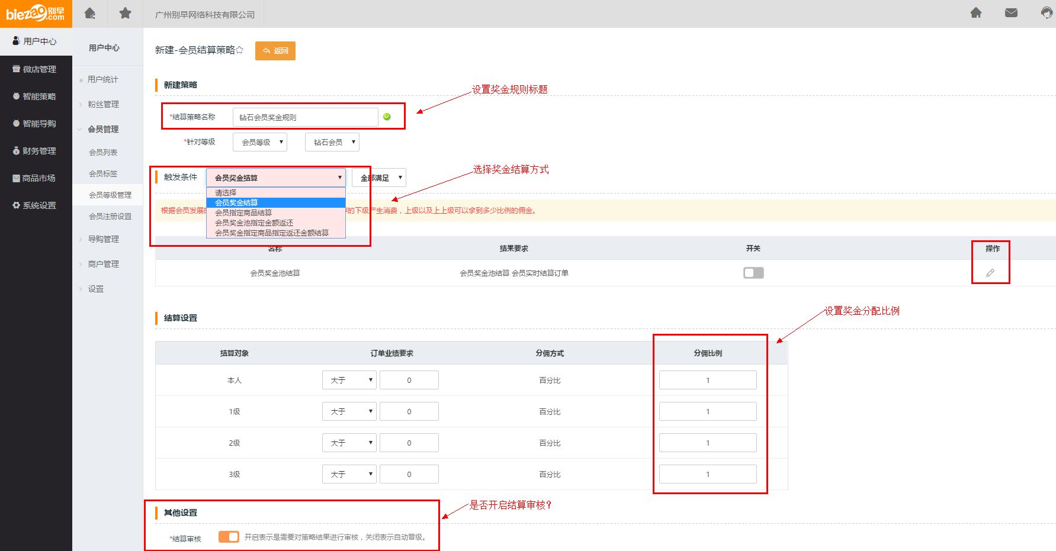The height and width of the screenshot is (551, 1056).
Task: Toggle the 会员奖金池结算 switch
Action: point(753,273)
